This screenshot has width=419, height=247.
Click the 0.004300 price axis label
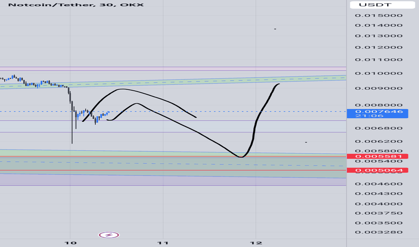[379, 194]
